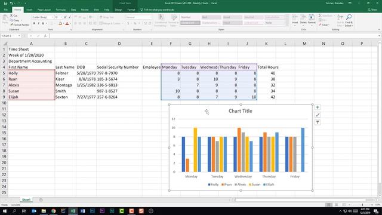Switch to Page Break Preview in status bar
Screen dimensions: 382x215
(x=344, y=205)
